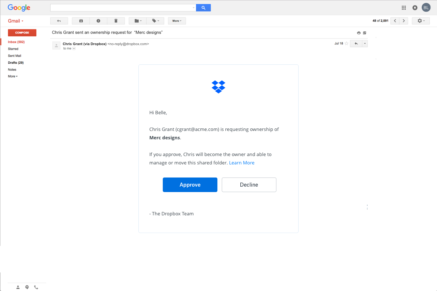The image size is (437, 291).
Task: Click the bold 'Merc designs' folder name
Action: click(x=165, y=138)
